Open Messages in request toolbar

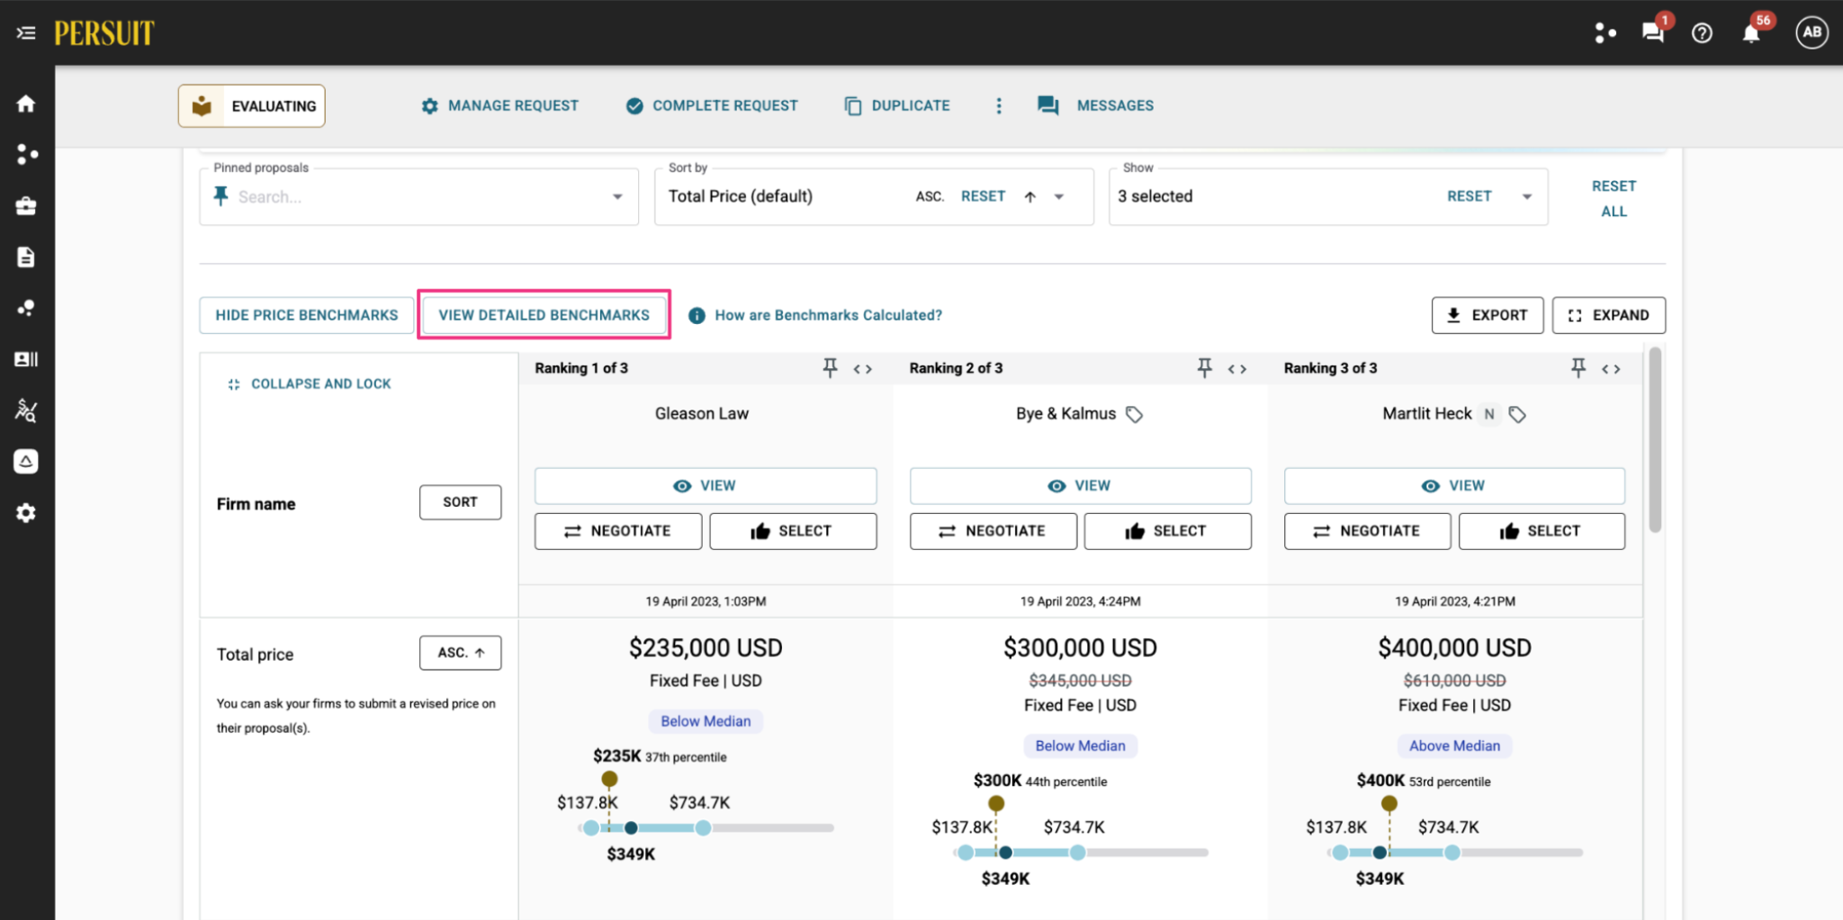pyautogui.click(x=1096, y=106)
